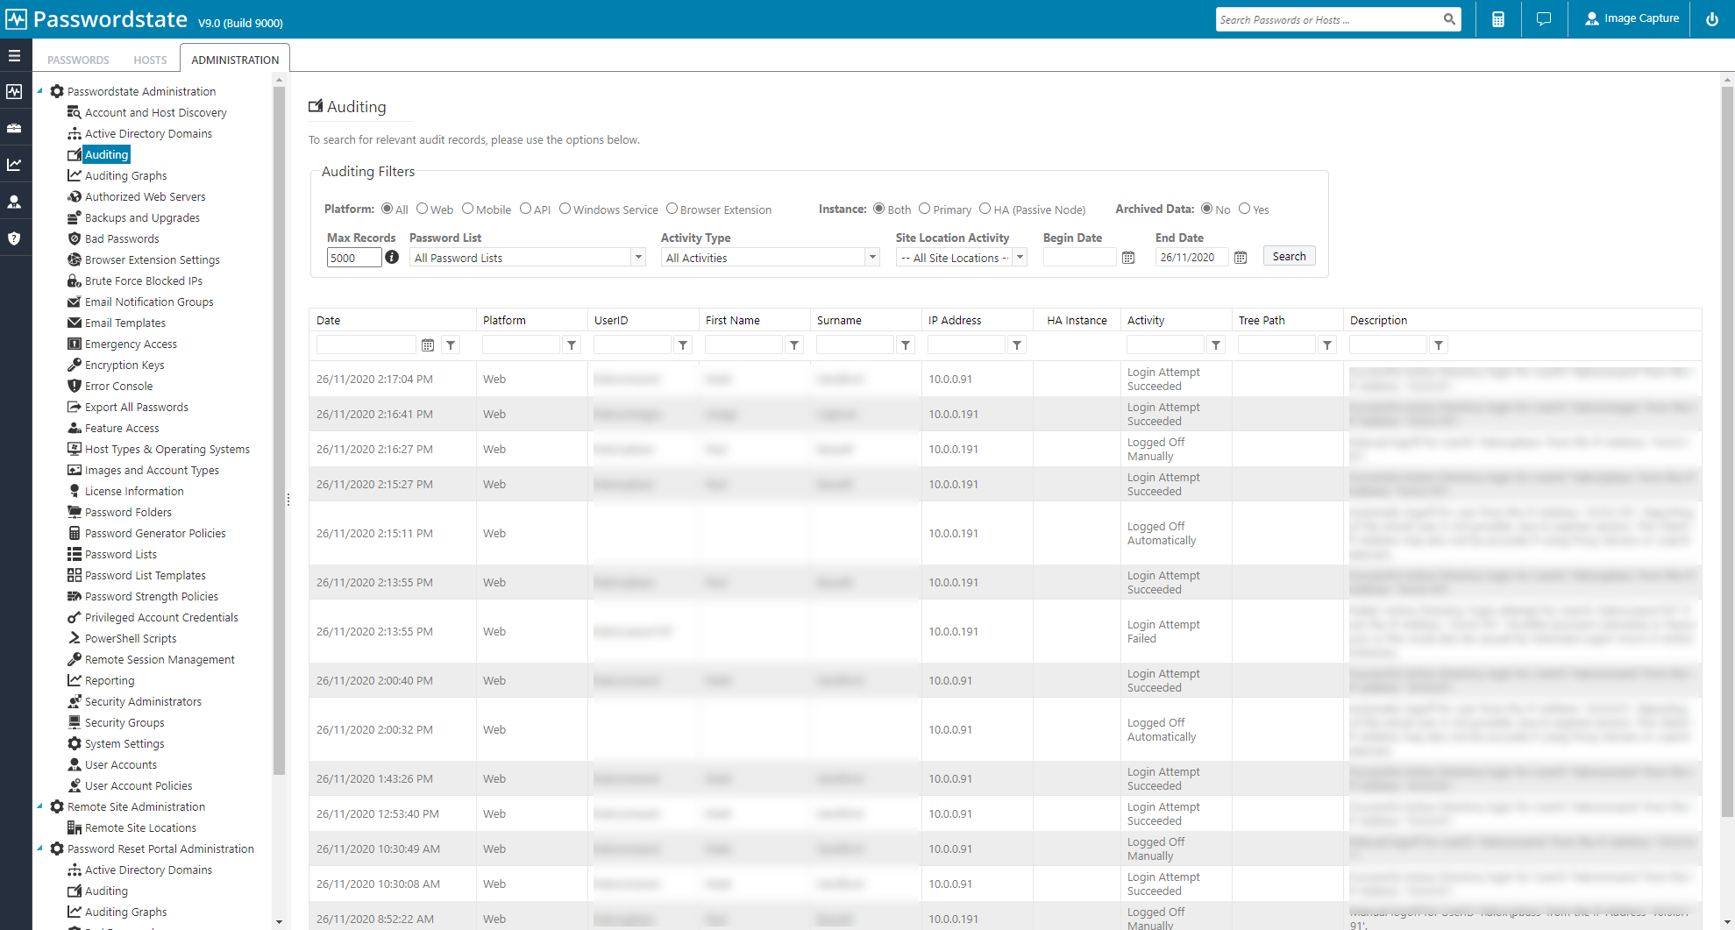The image size is (1735, 930).
Task: Click the IP Address column filter funnel
Action: [x=1017, y=345]
